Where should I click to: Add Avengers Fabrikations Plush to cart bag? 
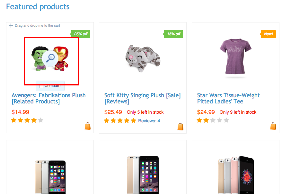coord(88,126)
